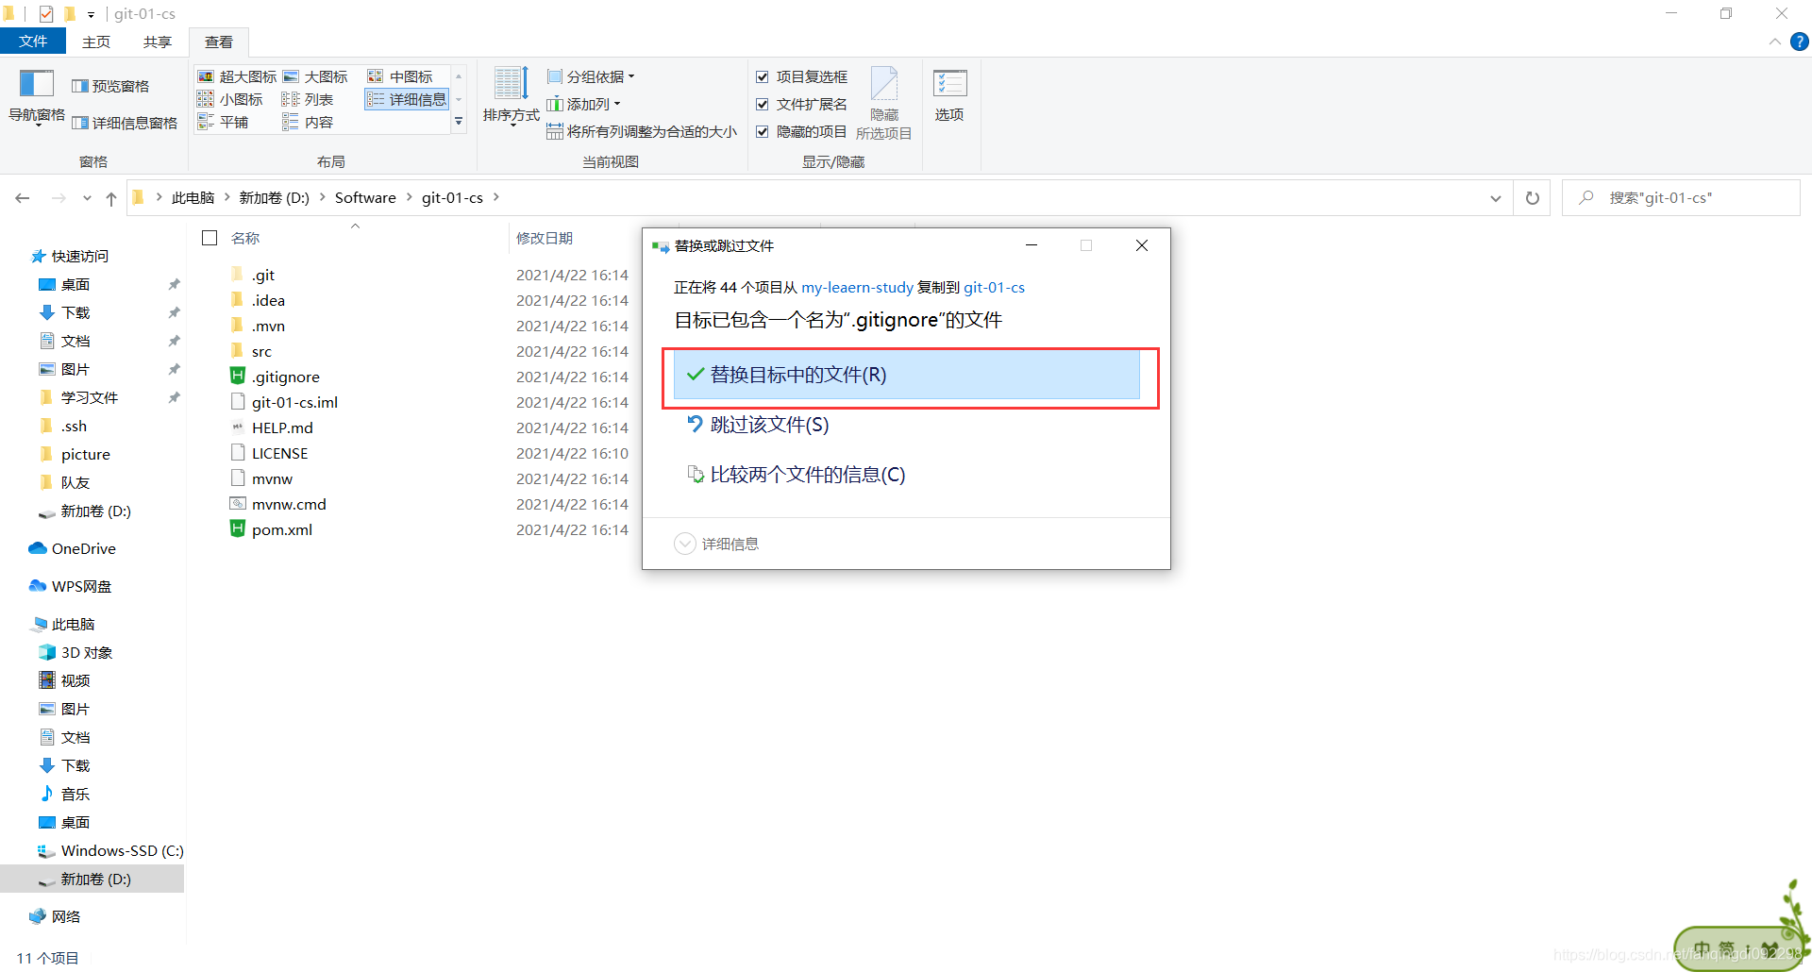This screenshot has width=1812, height=972.
Task: Switch layout to large icons
Action: (315, 76)
